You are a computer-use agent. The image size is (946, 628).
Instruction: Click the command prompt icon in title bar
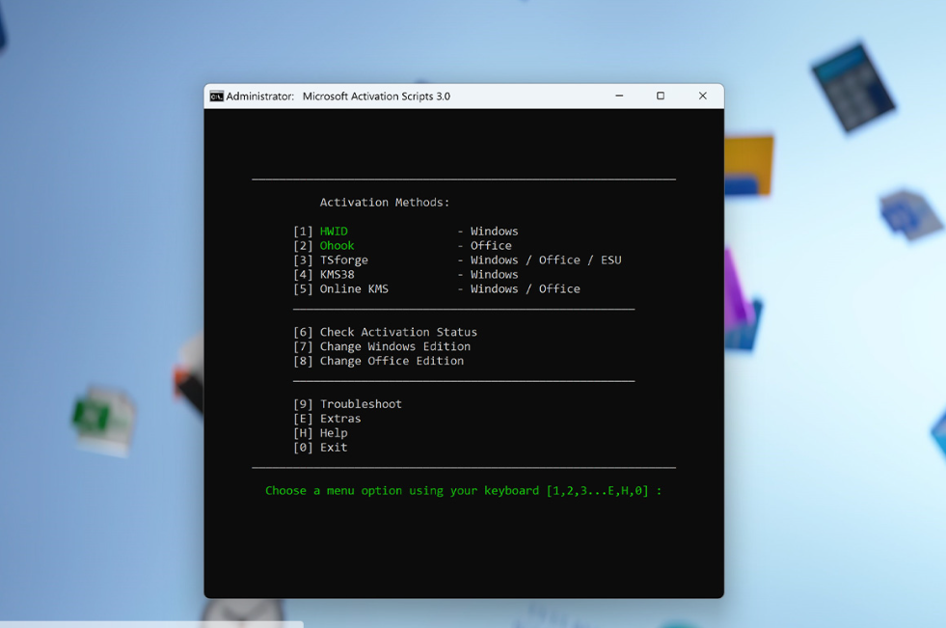click(x=217, y=96)
